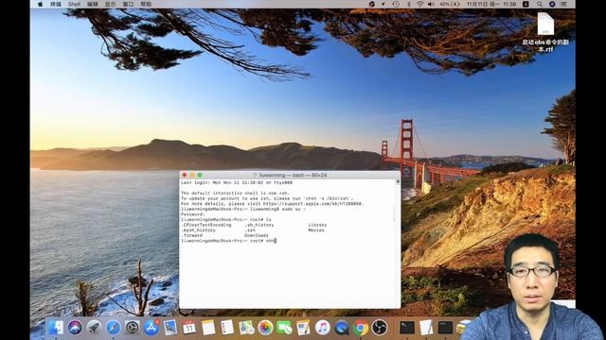Open System Preferences gear in dock
The image size is (606, 340).
[133, 328]
